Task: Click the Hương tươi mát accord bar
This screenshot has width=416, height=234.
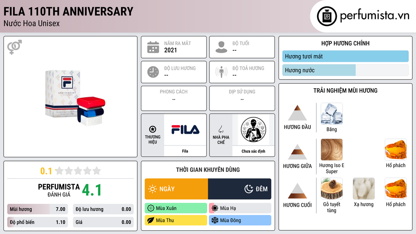Action: [x=345, y=56]
